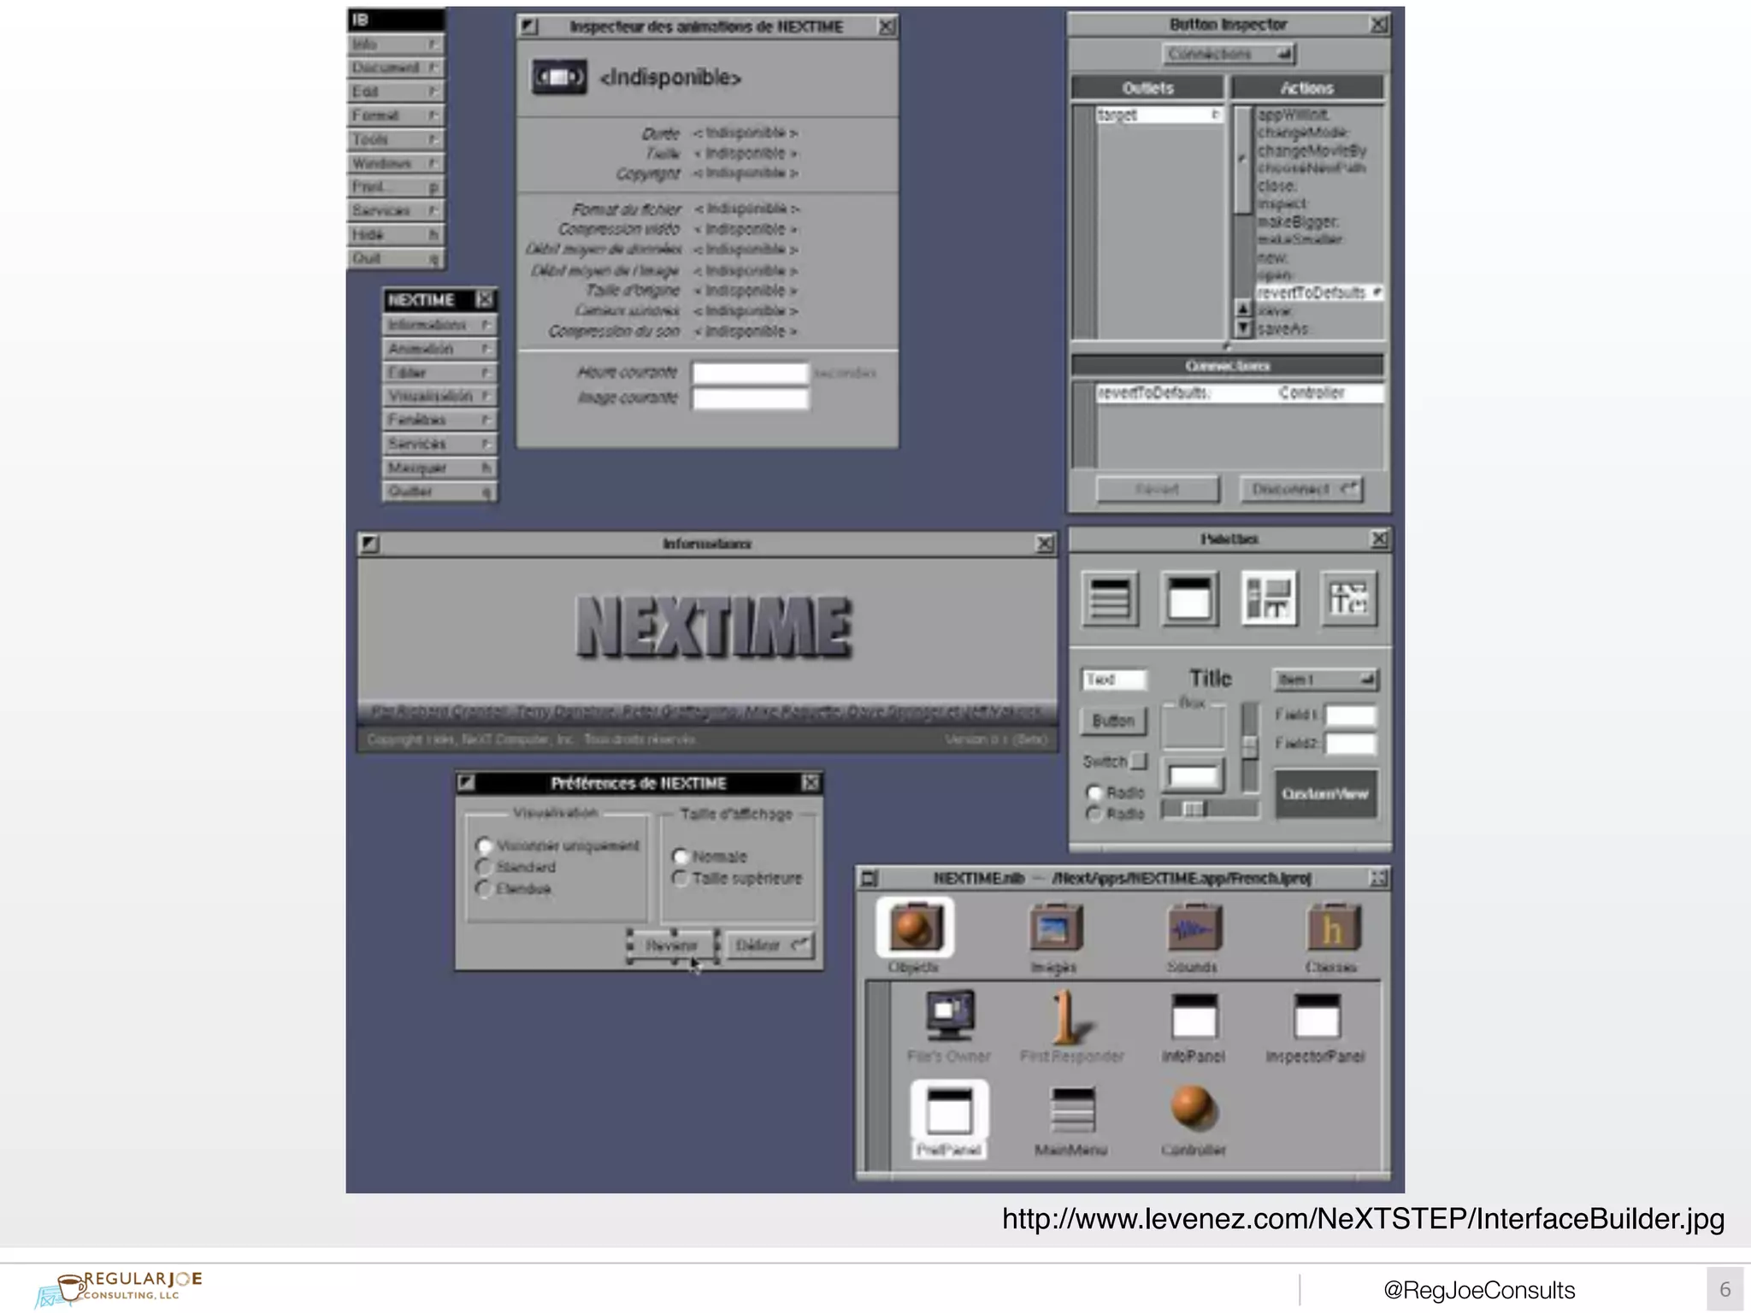Viewport: 1751px width, 1313px height.
Task: Select the Normale display size radio
Action: tap(681, 857)
